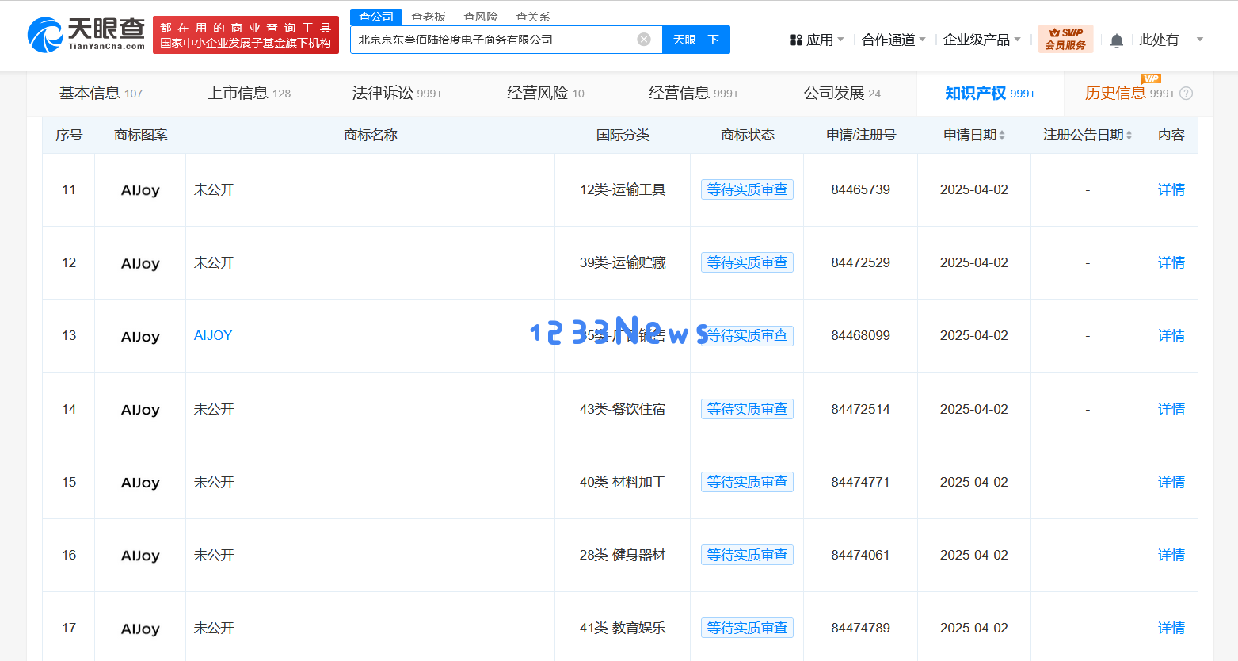The image size is (1238, 661).
Task: Click 等待实质审查 status in row 11
Action: pyautogui.click(x=747, y=190)
